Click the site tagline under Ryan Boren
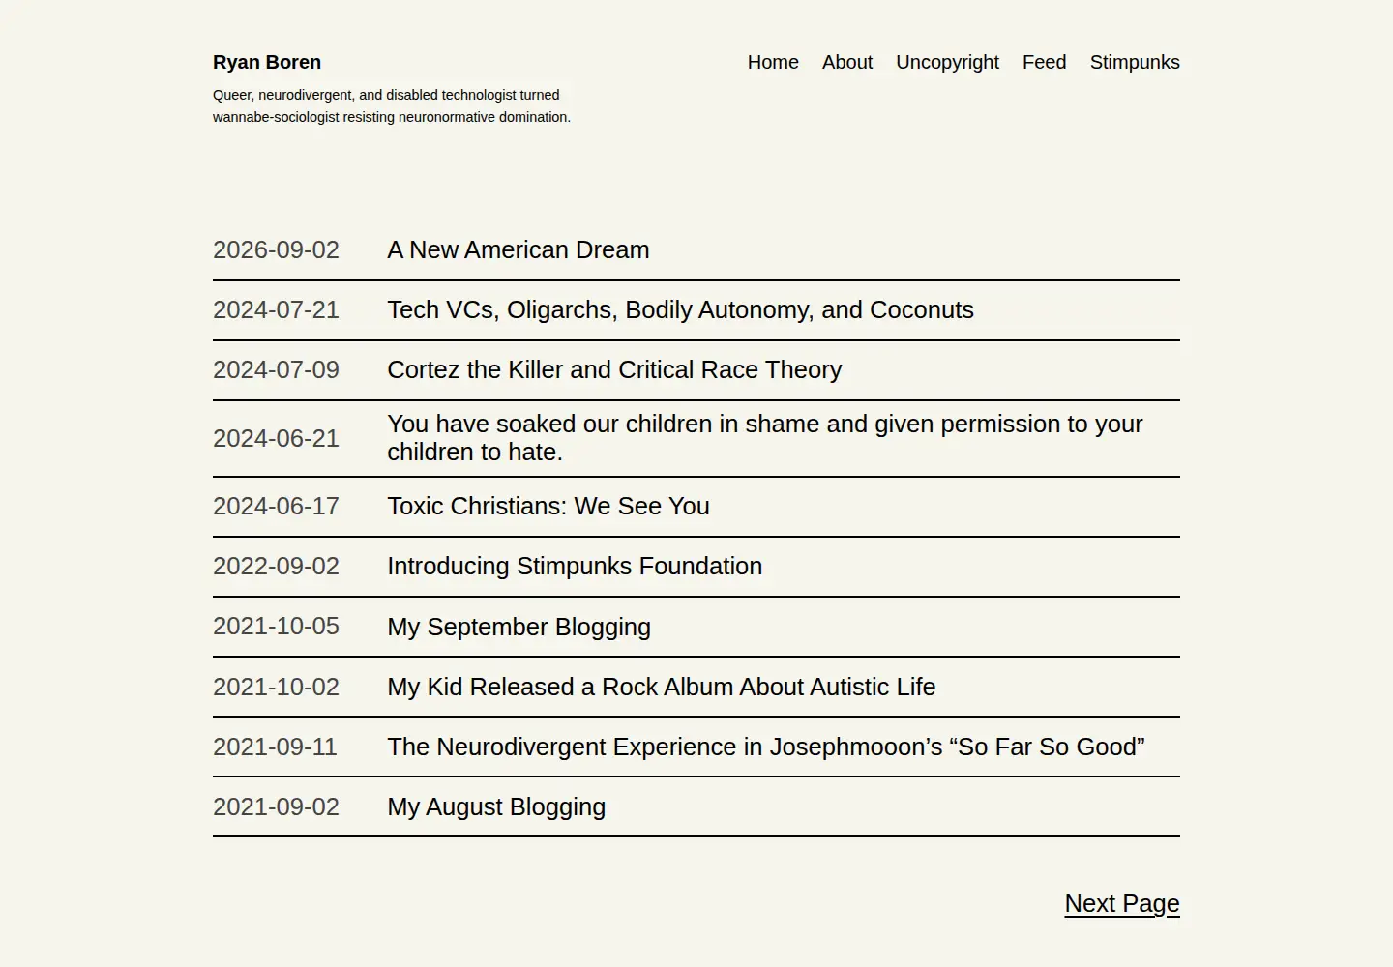Viewport: 1393px width, 967px height. [x=392, y=105]
